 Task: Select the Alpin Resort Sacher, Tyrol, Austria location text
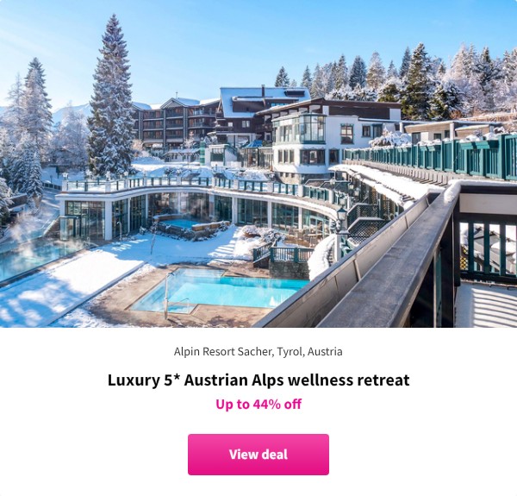click(x=258, y=351)
